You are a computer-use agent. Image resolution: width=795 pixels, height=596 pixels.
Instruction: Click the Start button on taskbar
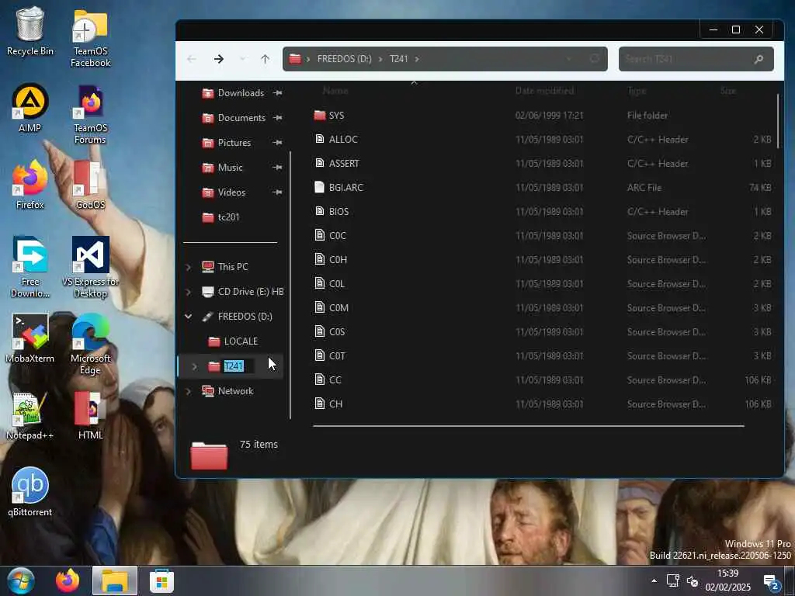[x=21, y=580]
